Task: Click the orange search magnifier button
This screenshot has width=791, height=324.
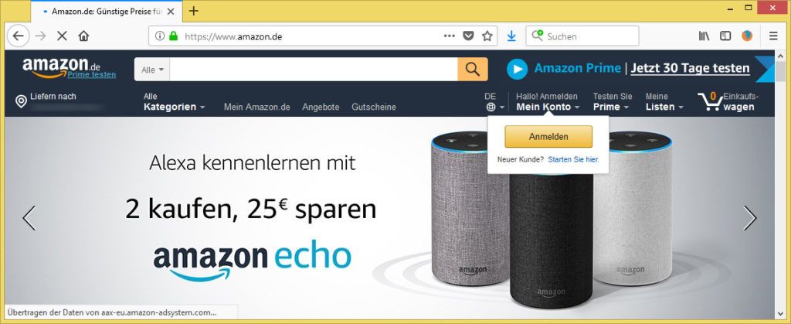Action: [473, 69]
